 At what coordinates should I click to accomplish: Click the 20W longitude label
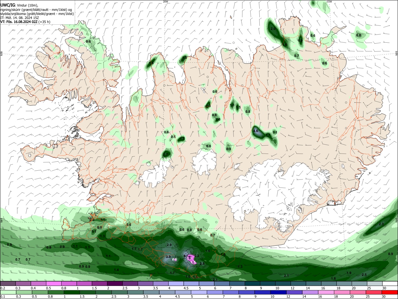coord(165,2)
